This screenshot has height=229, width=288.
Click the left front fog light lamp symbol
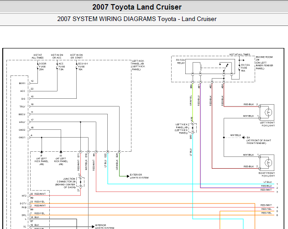[268, 112]
